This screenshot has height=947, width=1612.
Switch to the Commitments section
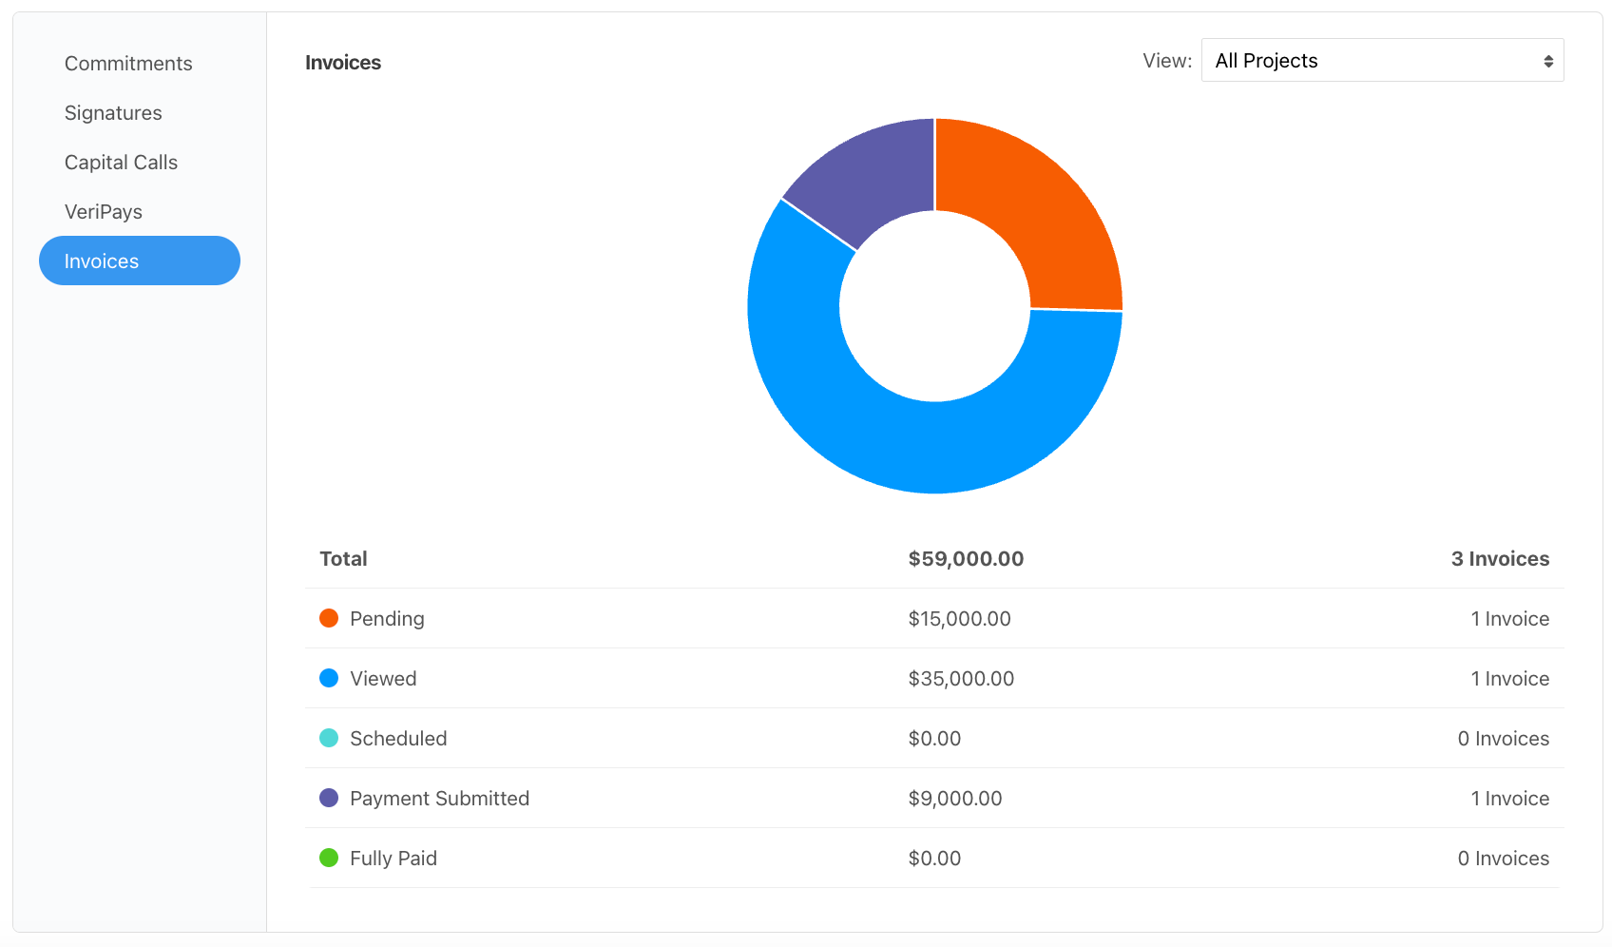128,63
